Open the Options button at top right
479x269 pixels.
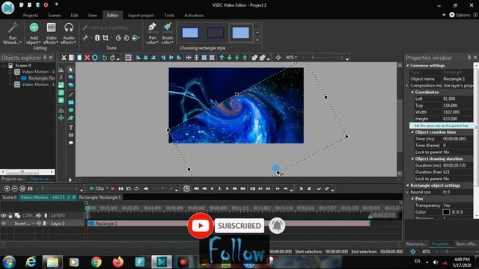tap(460, 15)
